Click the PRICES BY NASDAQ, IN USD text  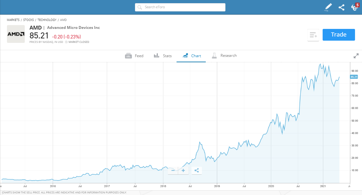46,42
